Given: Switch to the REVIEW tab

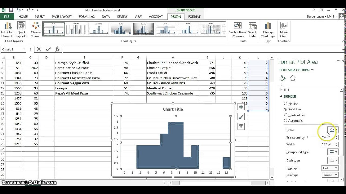Looking at the screenshot, I should pos(122,17).
